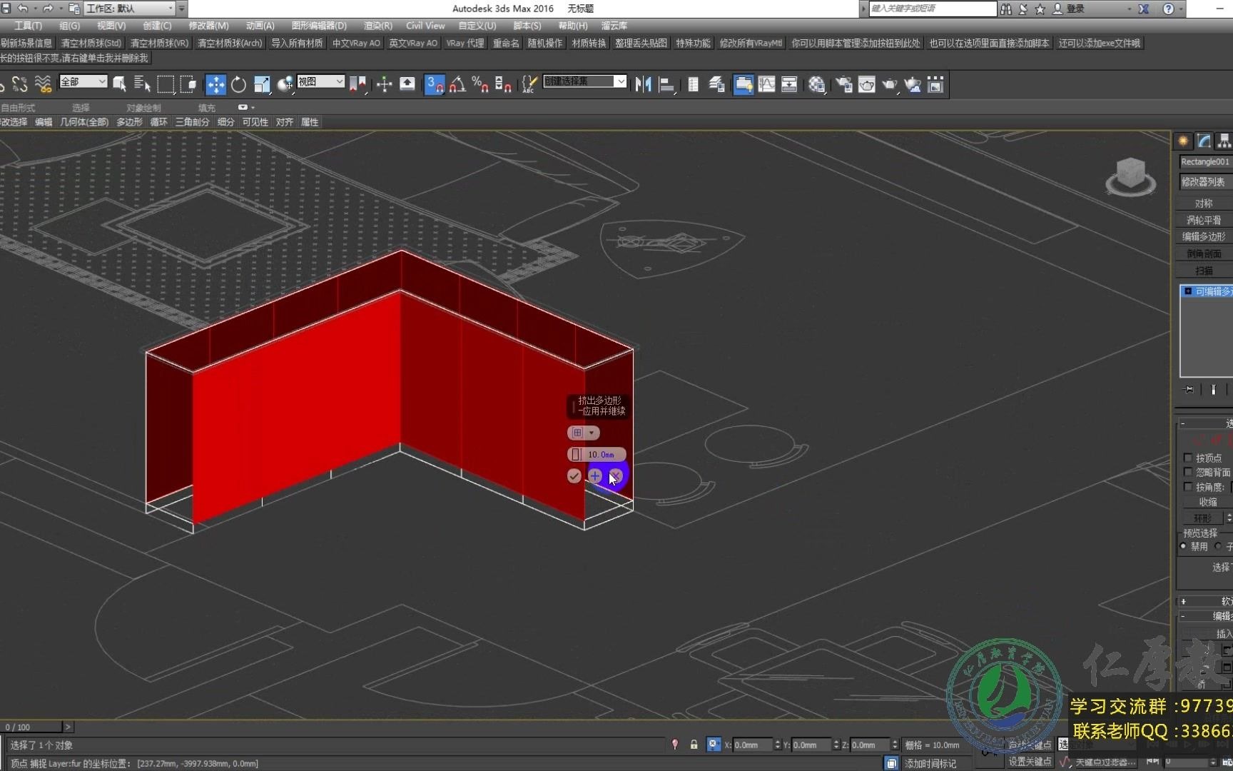Switch to the Modify command panel tab

tap(1204, 141)
